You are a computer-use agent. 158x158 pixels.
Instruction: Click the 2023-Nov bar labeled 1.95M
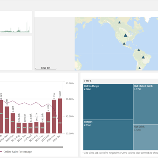(x=54, y=117)
